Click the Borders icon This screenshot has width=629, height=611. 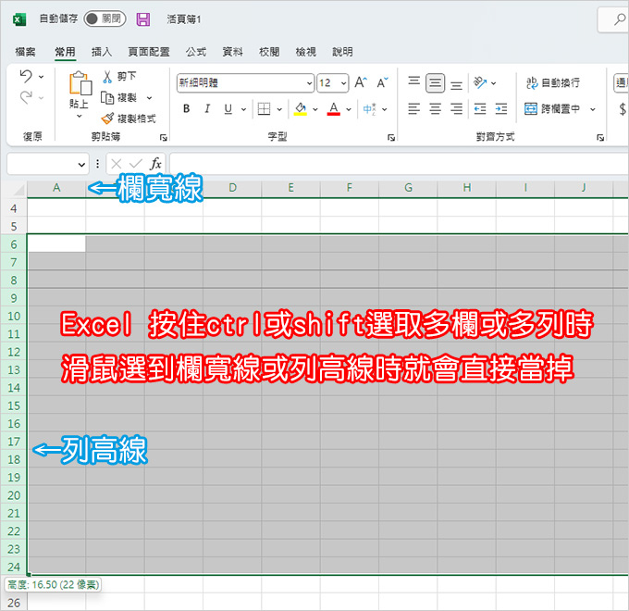264,109
